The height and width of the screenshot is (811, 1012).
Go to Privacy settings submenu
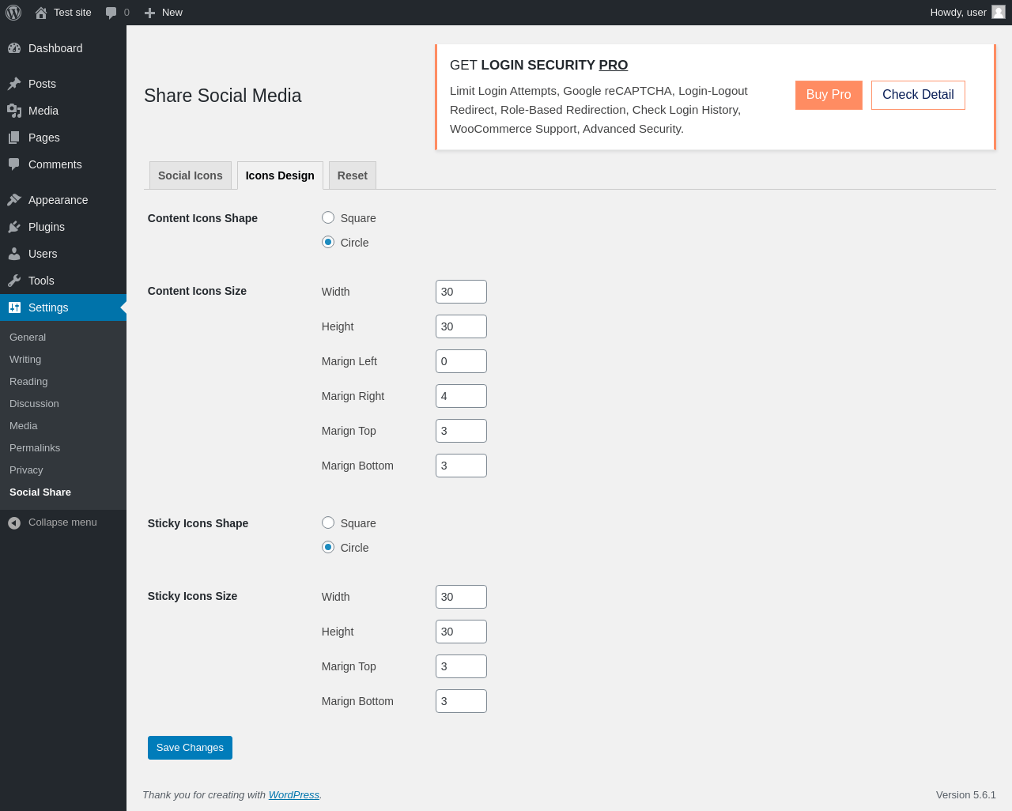[x=26, y=470]
